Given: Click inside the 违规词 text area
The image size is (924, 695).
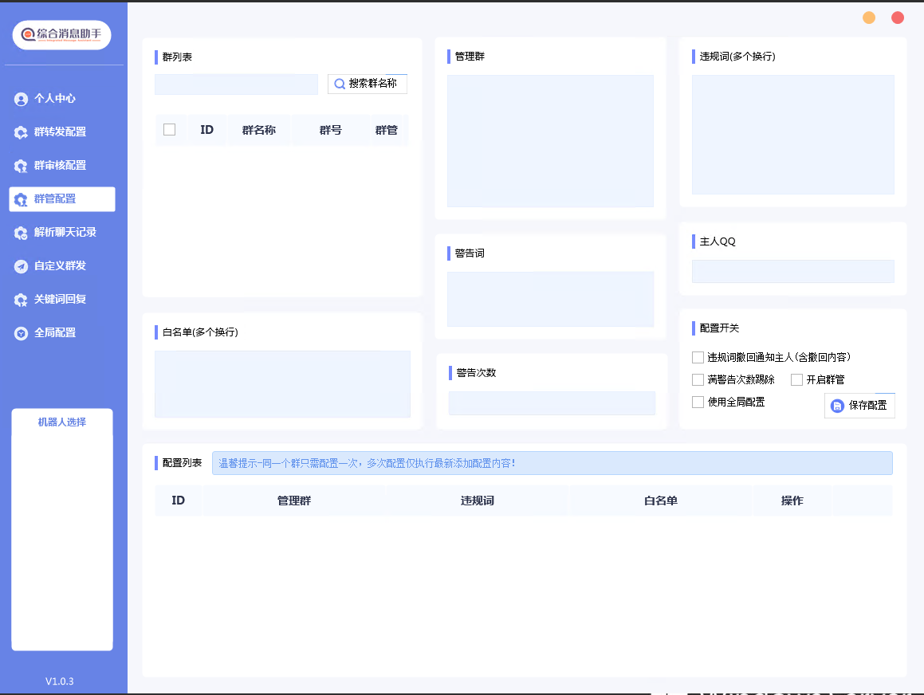Looking at the screenshot, I should tap(792, 134).
